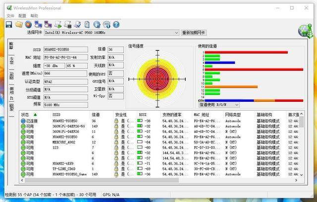Open file with the folder toolbar icon
This screenshot has height=202, width=317.
(x=19, y=25)
